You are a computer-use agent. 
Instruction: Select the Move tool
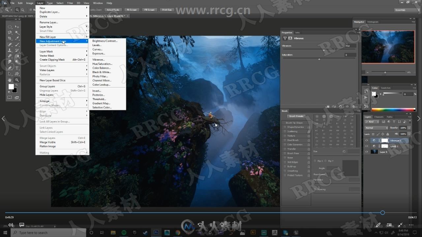pyautogui.click(x=17, y=27)
